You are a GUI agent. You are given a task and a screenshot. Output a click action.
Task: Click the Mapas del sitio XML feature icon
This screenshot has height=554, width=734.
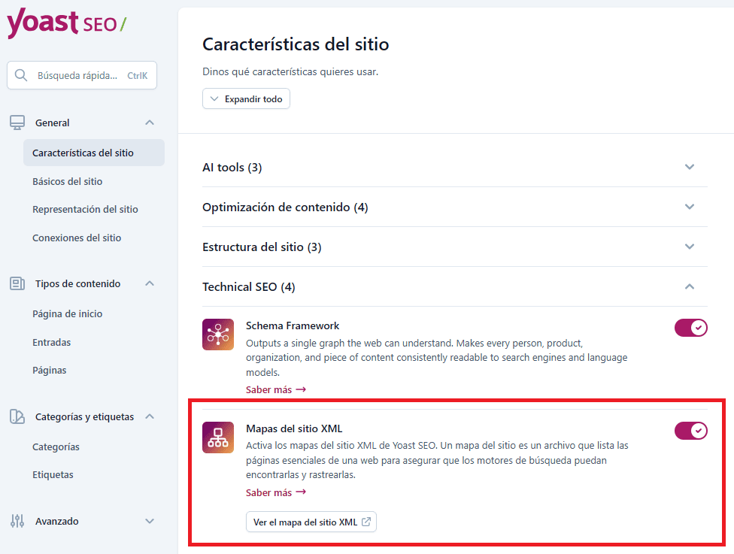coord(218,437)
